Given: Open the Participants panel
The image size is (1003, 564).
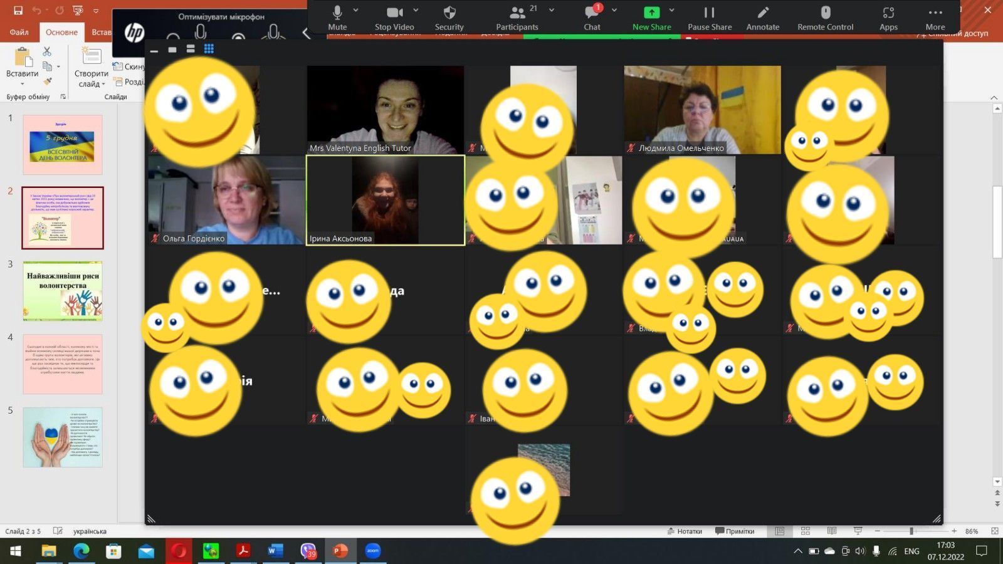Looking at the screenshot, I should (517, 18).
